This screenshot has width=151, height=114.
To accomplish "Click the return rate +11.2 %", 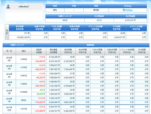I will tap(42, 98).
